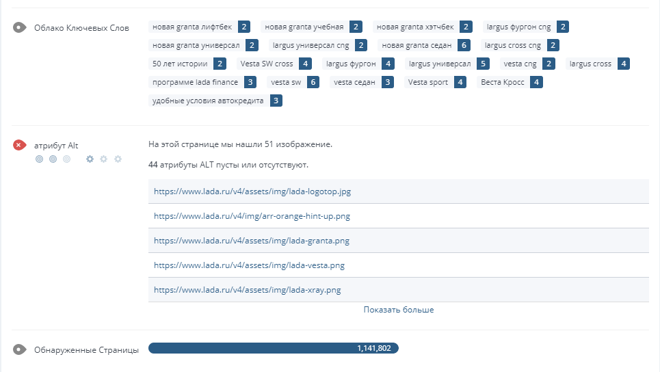The image size is (660, 372).
Task: Expand the list with Показать больше
Action: [399, 310]
